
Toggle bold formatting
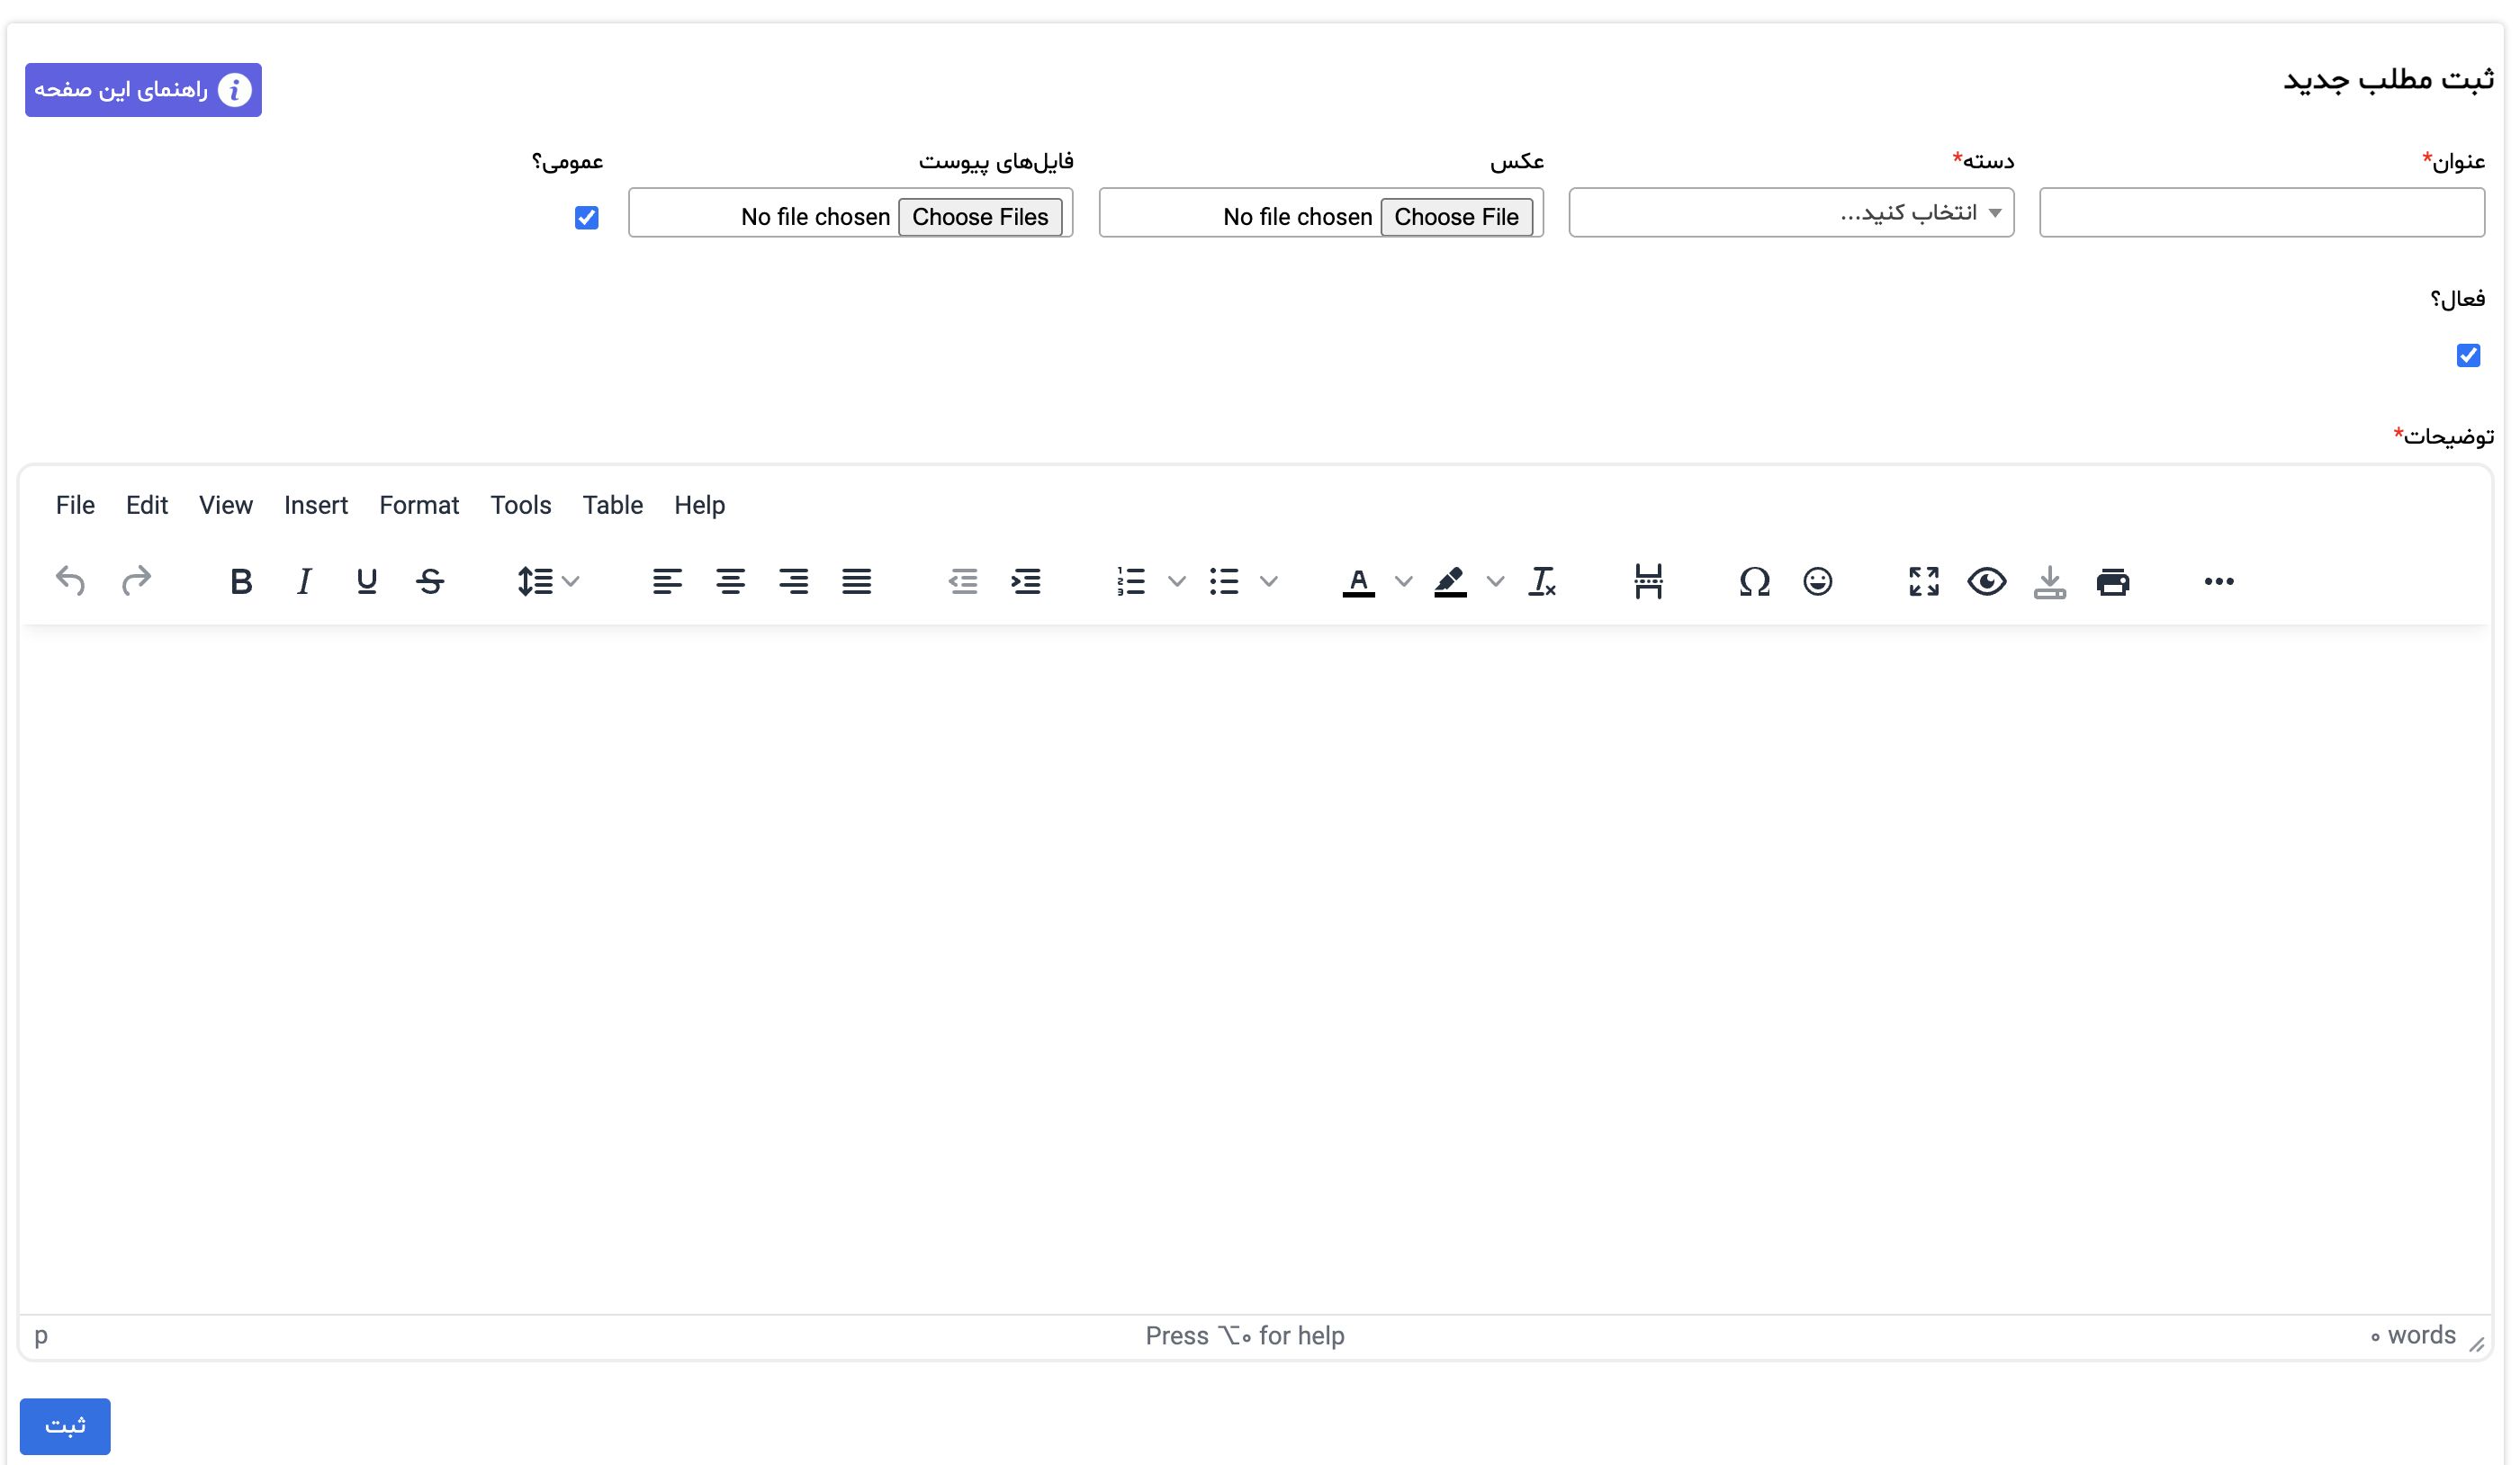point(241,581)
